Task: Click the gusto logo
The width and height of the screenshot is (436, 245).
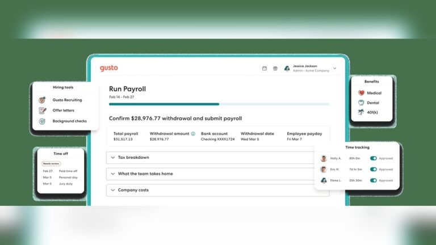Action: pyautogui.click(x=109, y=68)
